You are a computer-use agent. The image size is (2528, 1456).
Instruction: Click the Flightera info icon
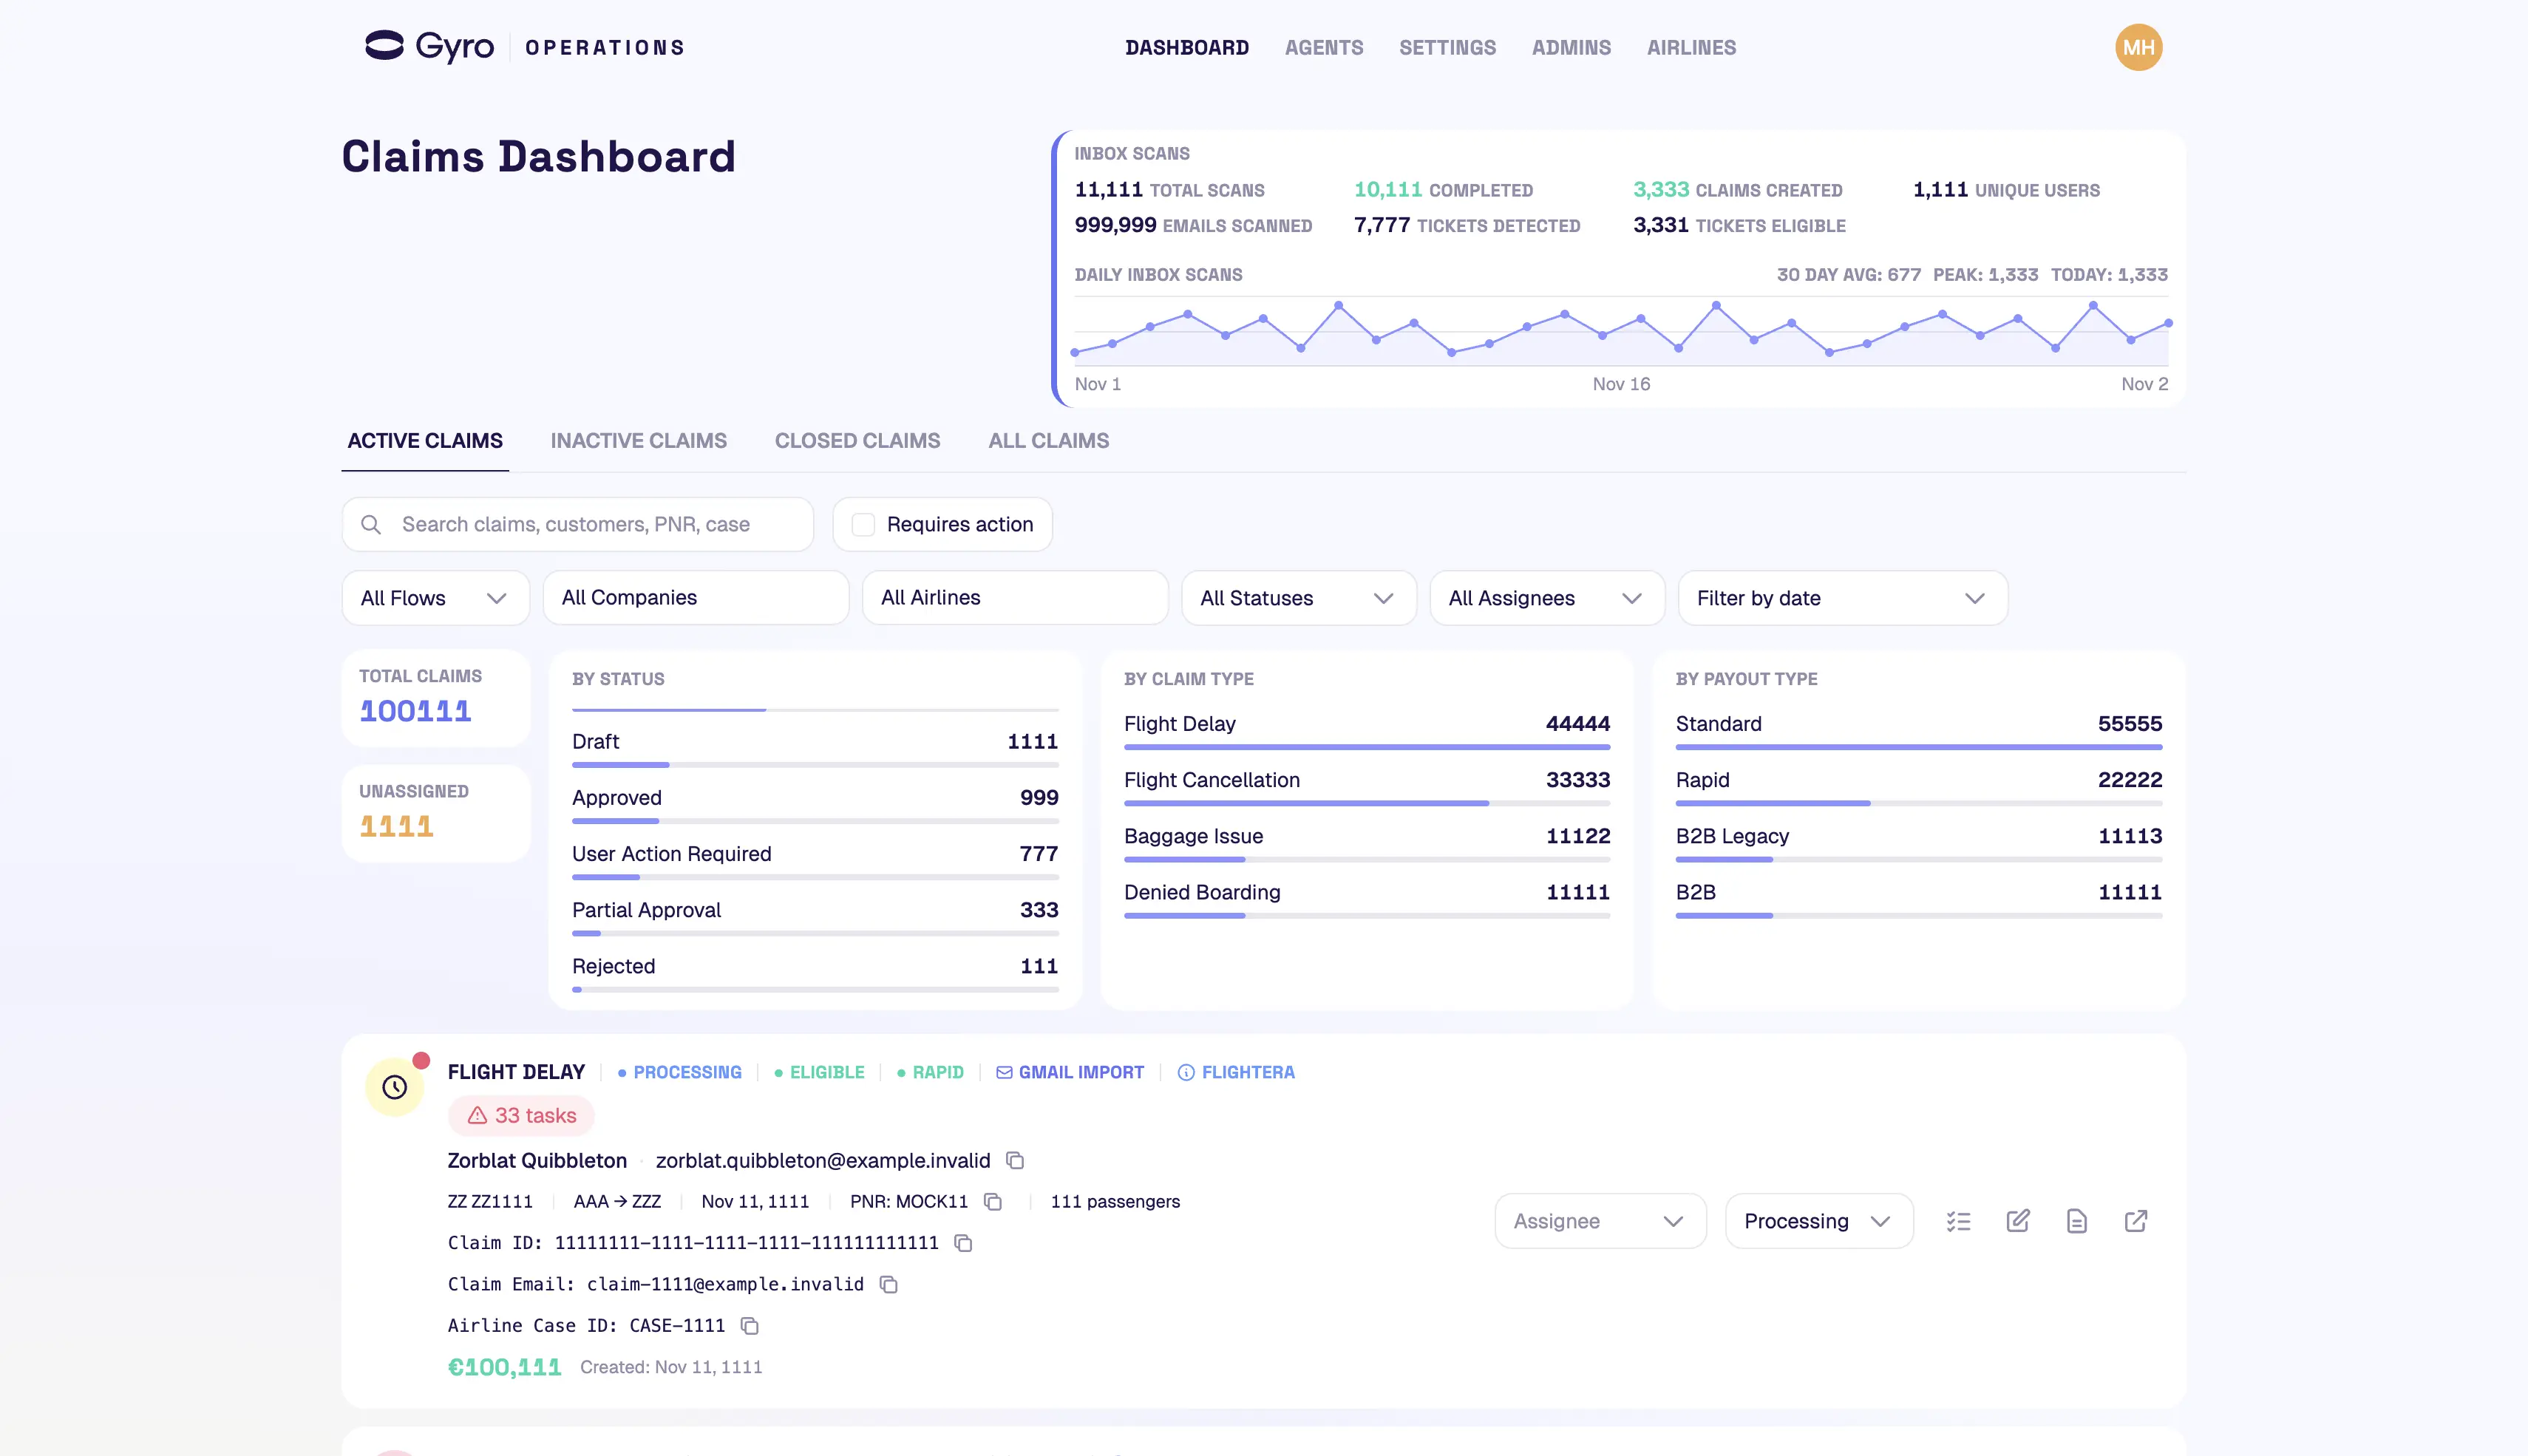click(1186, 1072)
